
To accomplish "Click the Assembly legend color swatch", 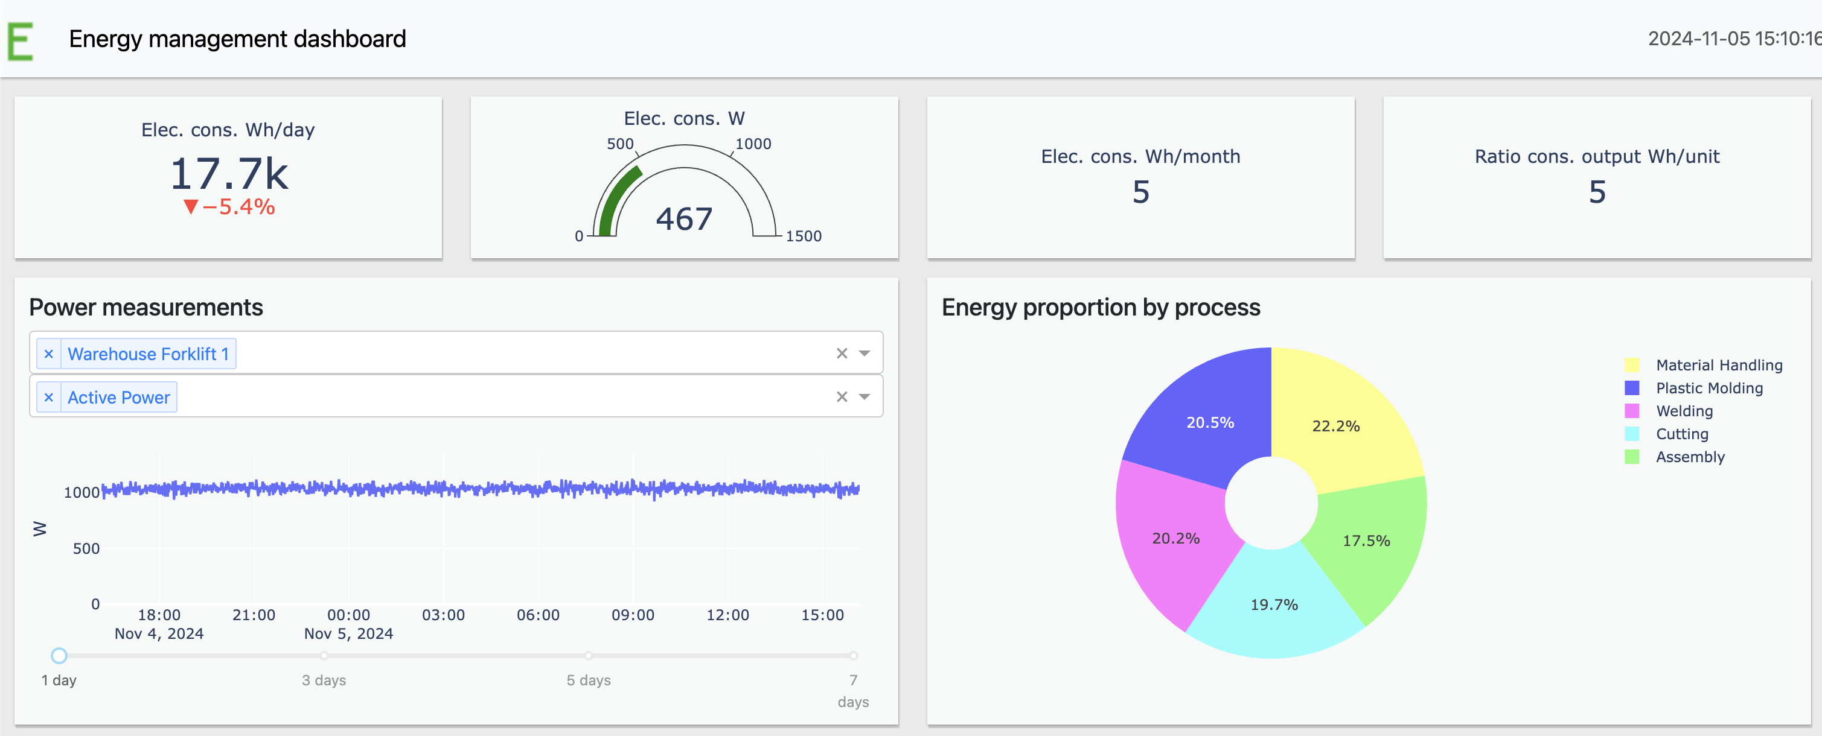I will point(1632,457).
